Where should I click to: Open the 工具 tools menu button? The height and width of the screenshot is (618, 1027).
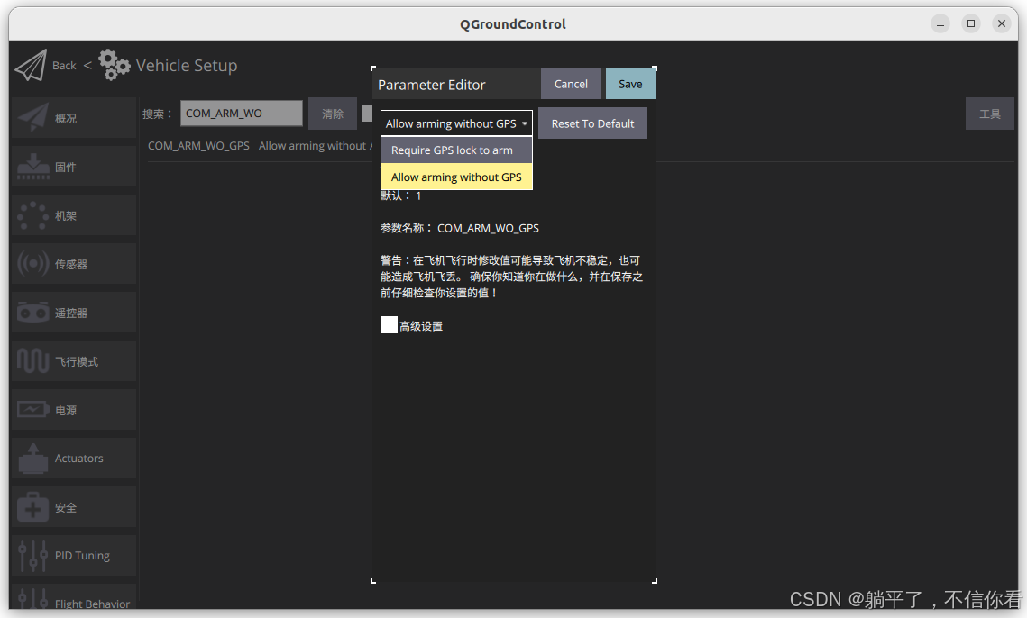coord(990,114)
